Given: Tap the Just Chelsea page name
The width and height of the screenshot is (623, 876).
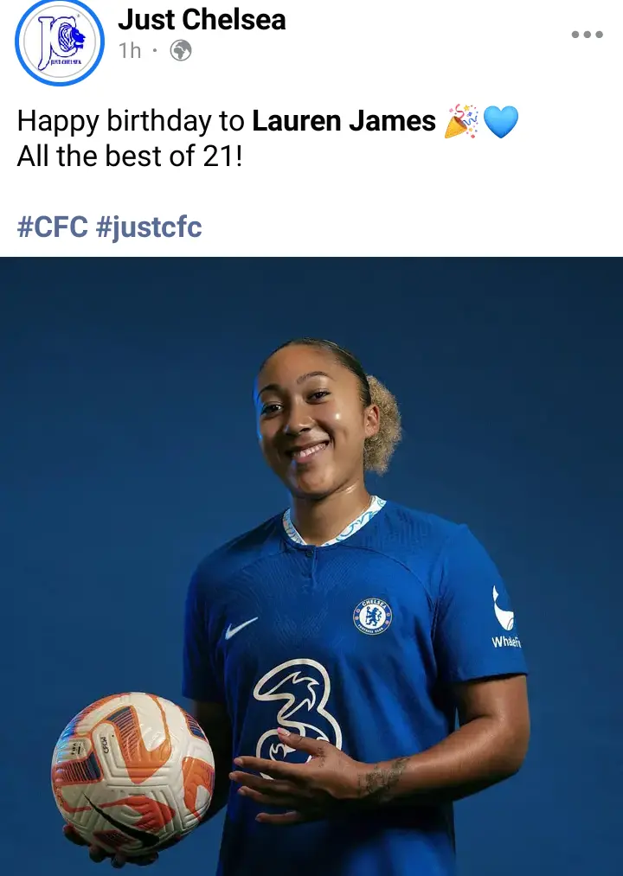Looking at the screenshot, I should (x=202, y=20).
